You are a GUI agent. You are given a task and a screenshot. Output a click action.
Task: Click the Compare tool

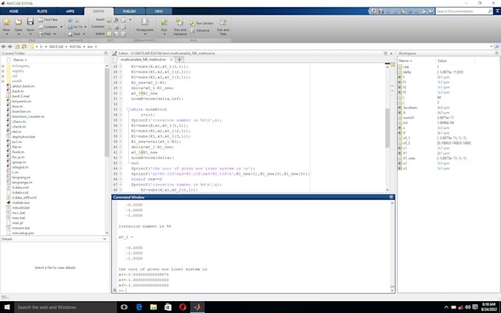click(x=48, y=27)
